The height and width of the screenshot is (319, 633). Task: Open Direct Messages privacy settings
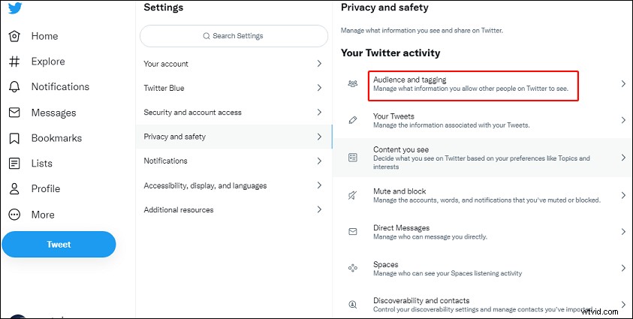point(483,232)
